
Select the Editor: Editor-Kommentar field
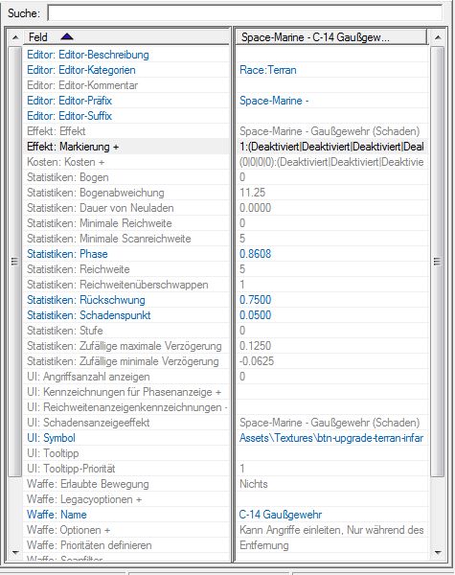point(126,85)
